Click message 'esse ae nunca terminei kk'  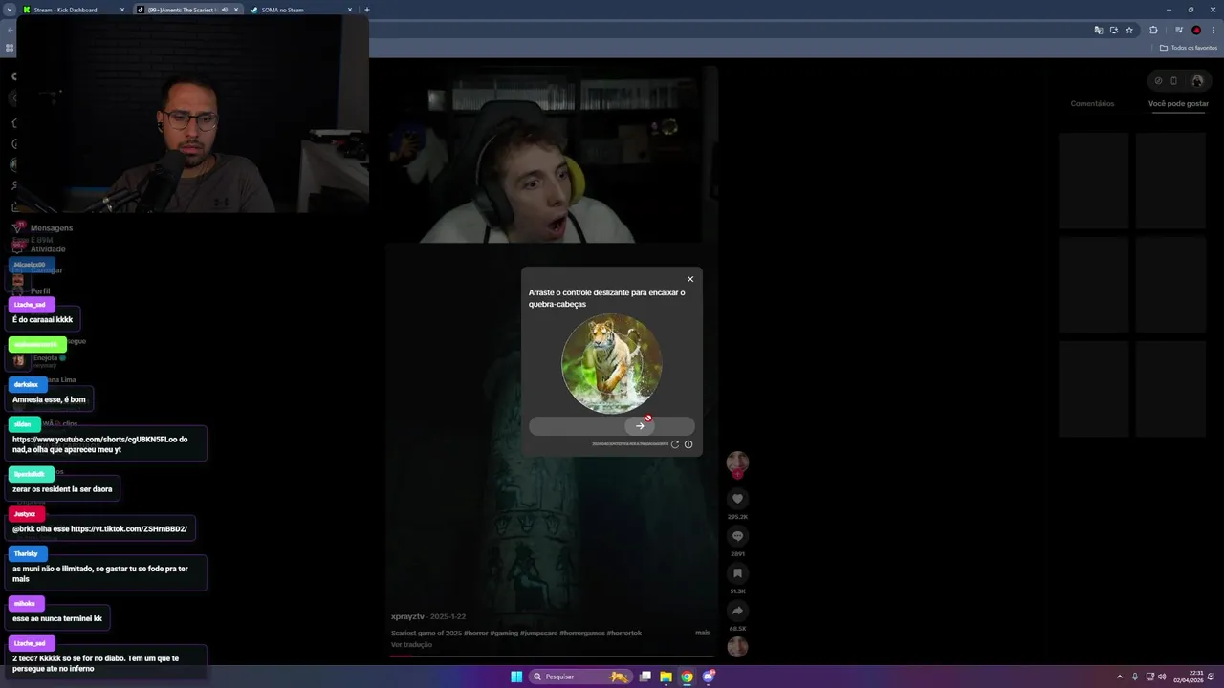(x=57, y=618)
